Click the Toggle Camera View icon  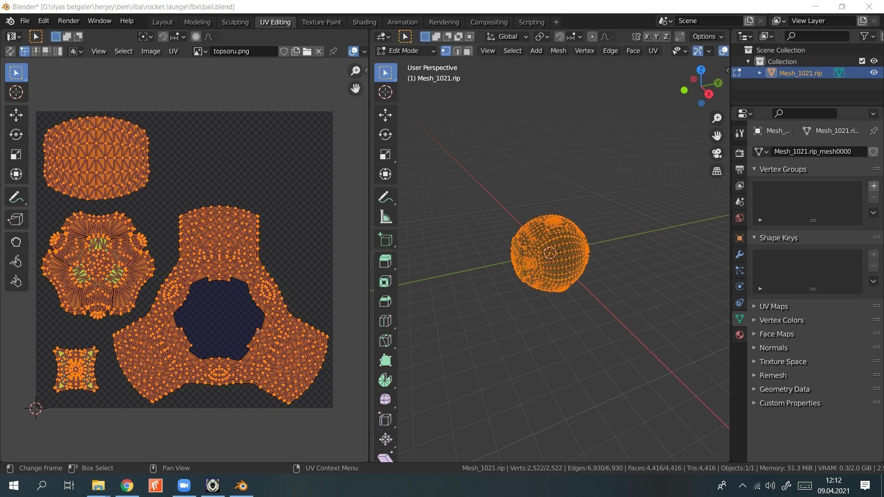pyautogui.click(x=717, y=153)
